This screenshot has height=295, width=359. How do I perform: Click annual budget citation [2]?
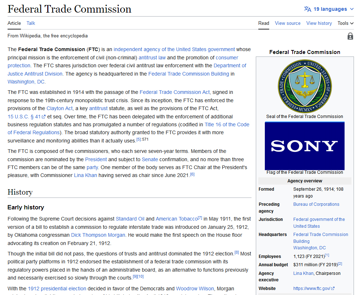(340, 263)
